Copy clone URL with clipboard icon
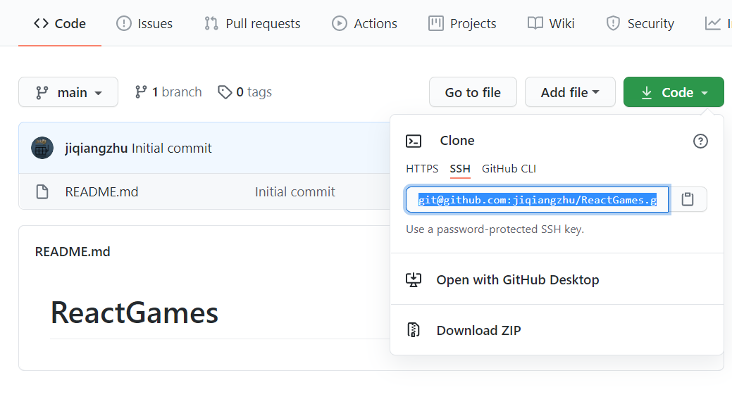Image resolution: width=732 pixels, height=404 pixels. [x=688, y=200]
